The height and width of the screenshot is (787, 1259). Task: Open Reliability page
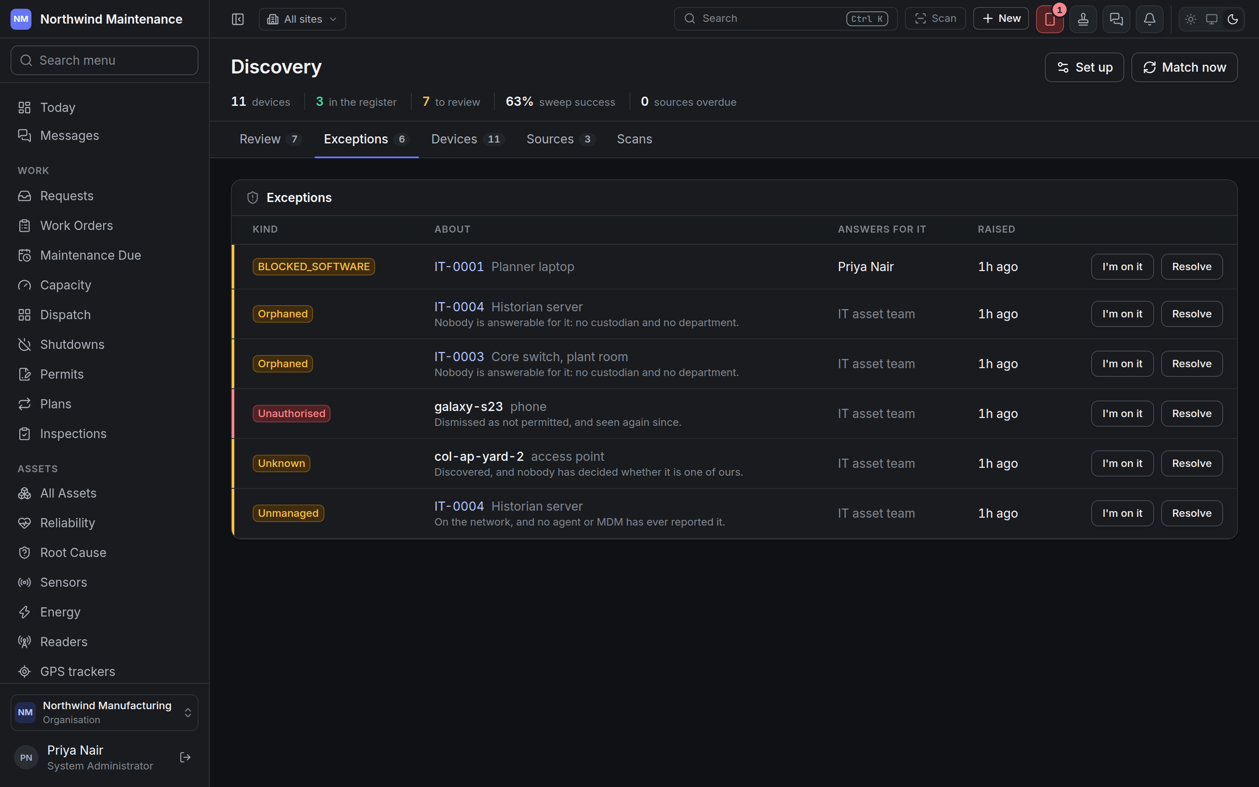104,522
